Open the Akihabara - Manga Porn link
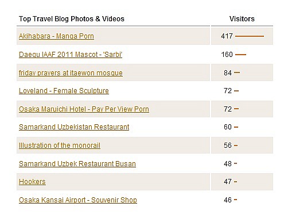288x222 pixels. click(56, 36)
